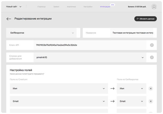
Task: Click the Баланс amount in the header
Action: tap(137, 7)
